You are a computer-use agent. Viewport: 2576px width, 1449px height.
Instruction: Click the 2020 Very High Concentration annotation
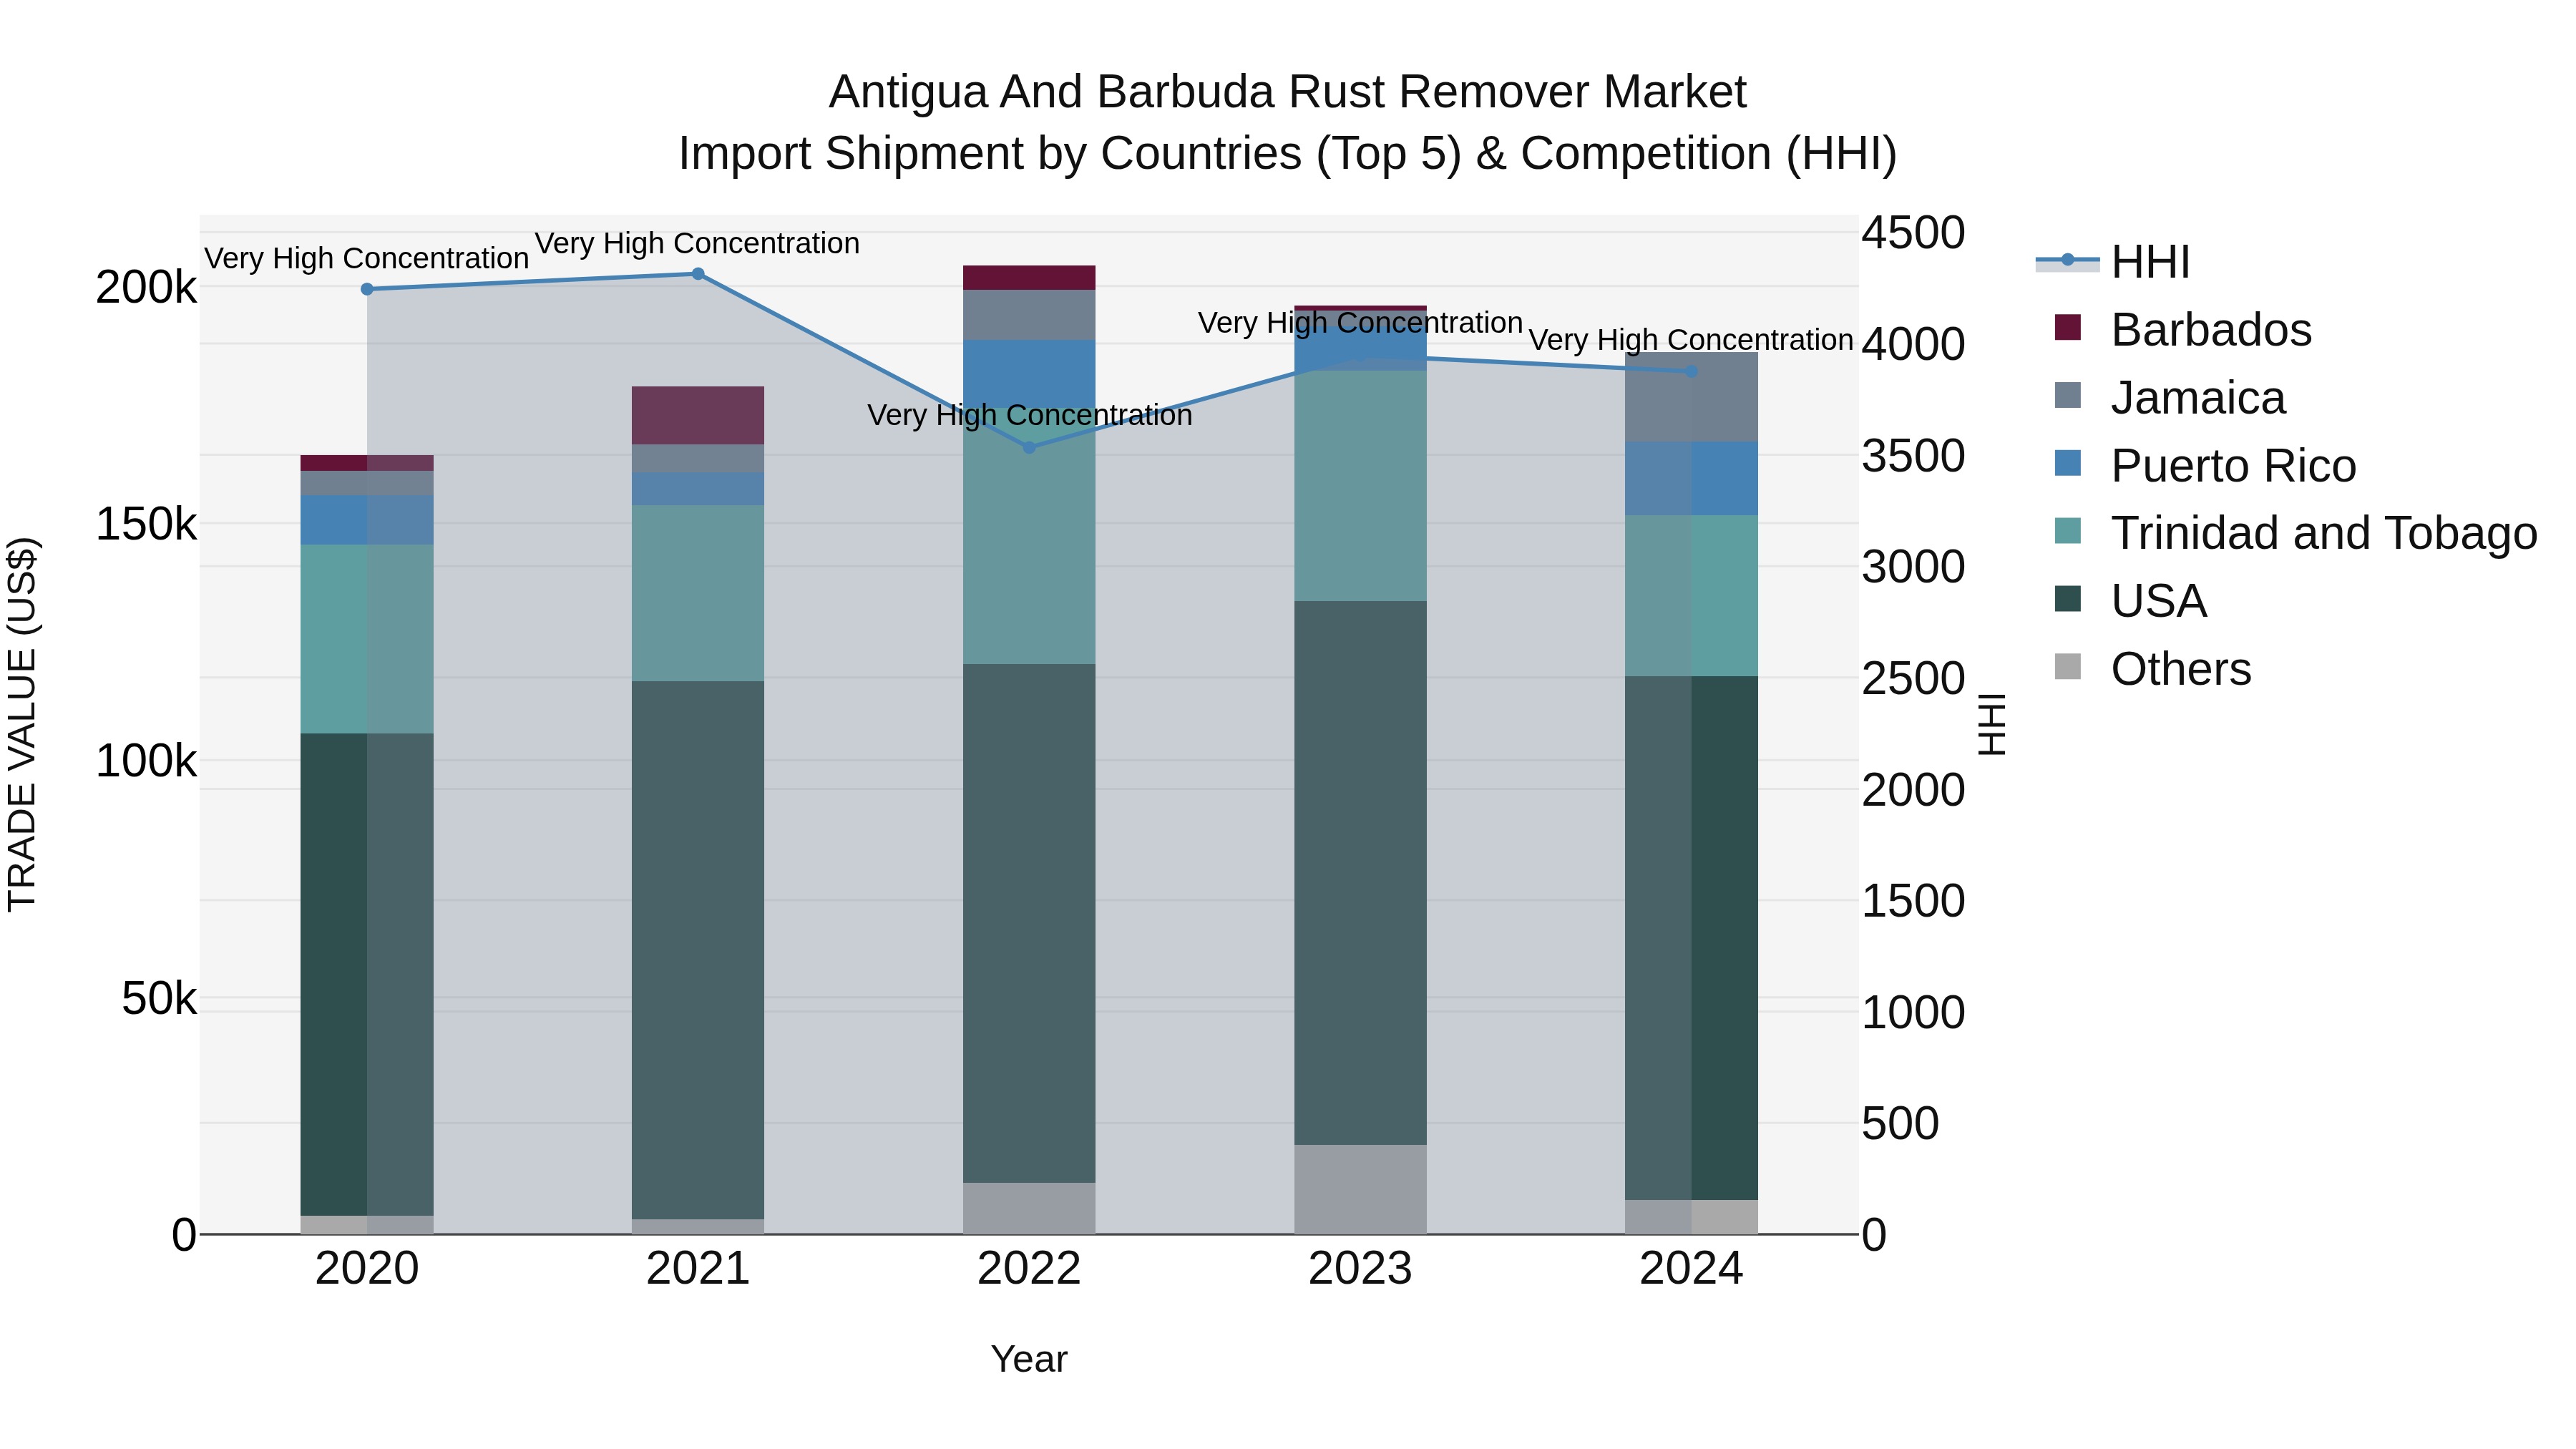click(x=367, y=258)
